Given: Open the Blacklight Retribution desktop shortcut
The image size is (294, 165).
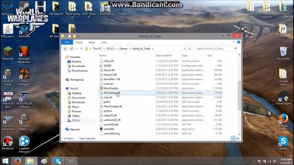Looking at the screenshot, I should pyautogui.click(x=24, y=55).
